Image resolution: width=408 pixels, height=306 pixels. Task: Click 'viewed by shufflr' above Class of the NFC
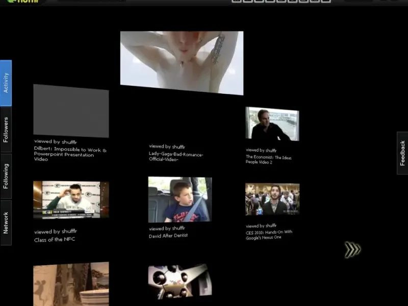pyautogui.click(x=56, y=232)
